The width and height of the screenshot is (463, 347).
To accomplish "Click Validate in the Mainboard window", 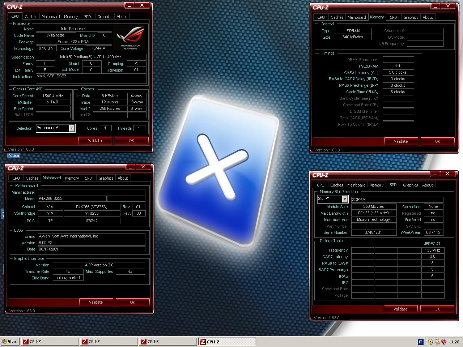I will [96, 302].
